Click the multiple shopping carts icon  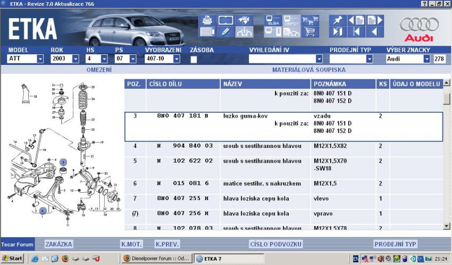(310, 20)
